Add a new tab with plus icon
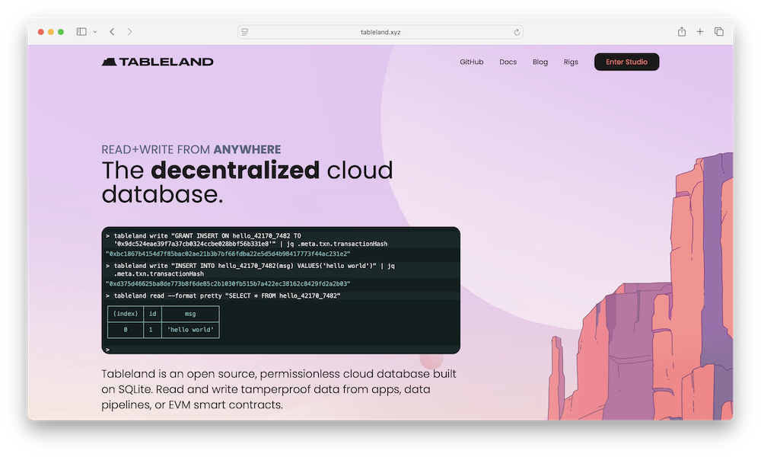Screen dimensions: 761x457 (x=700, y=32)
